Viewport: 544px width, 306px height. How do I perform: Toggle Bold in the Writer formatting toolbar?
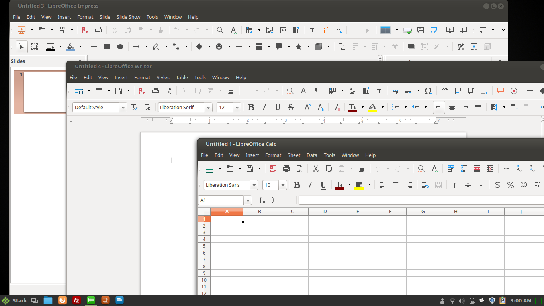click(251, 107)
